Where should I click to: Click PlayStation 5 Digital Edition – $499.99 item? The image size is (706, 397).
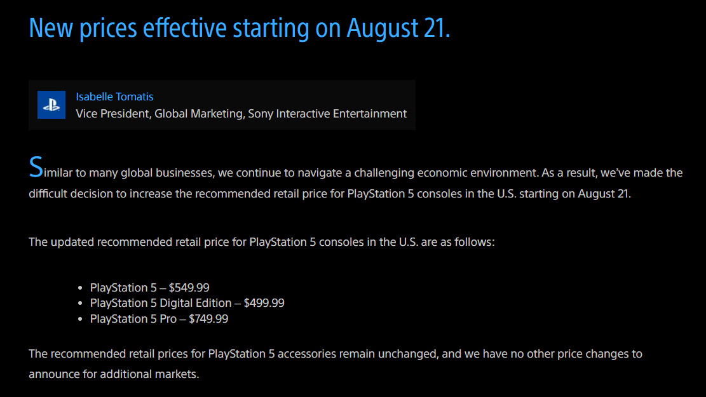coord(187,303)
